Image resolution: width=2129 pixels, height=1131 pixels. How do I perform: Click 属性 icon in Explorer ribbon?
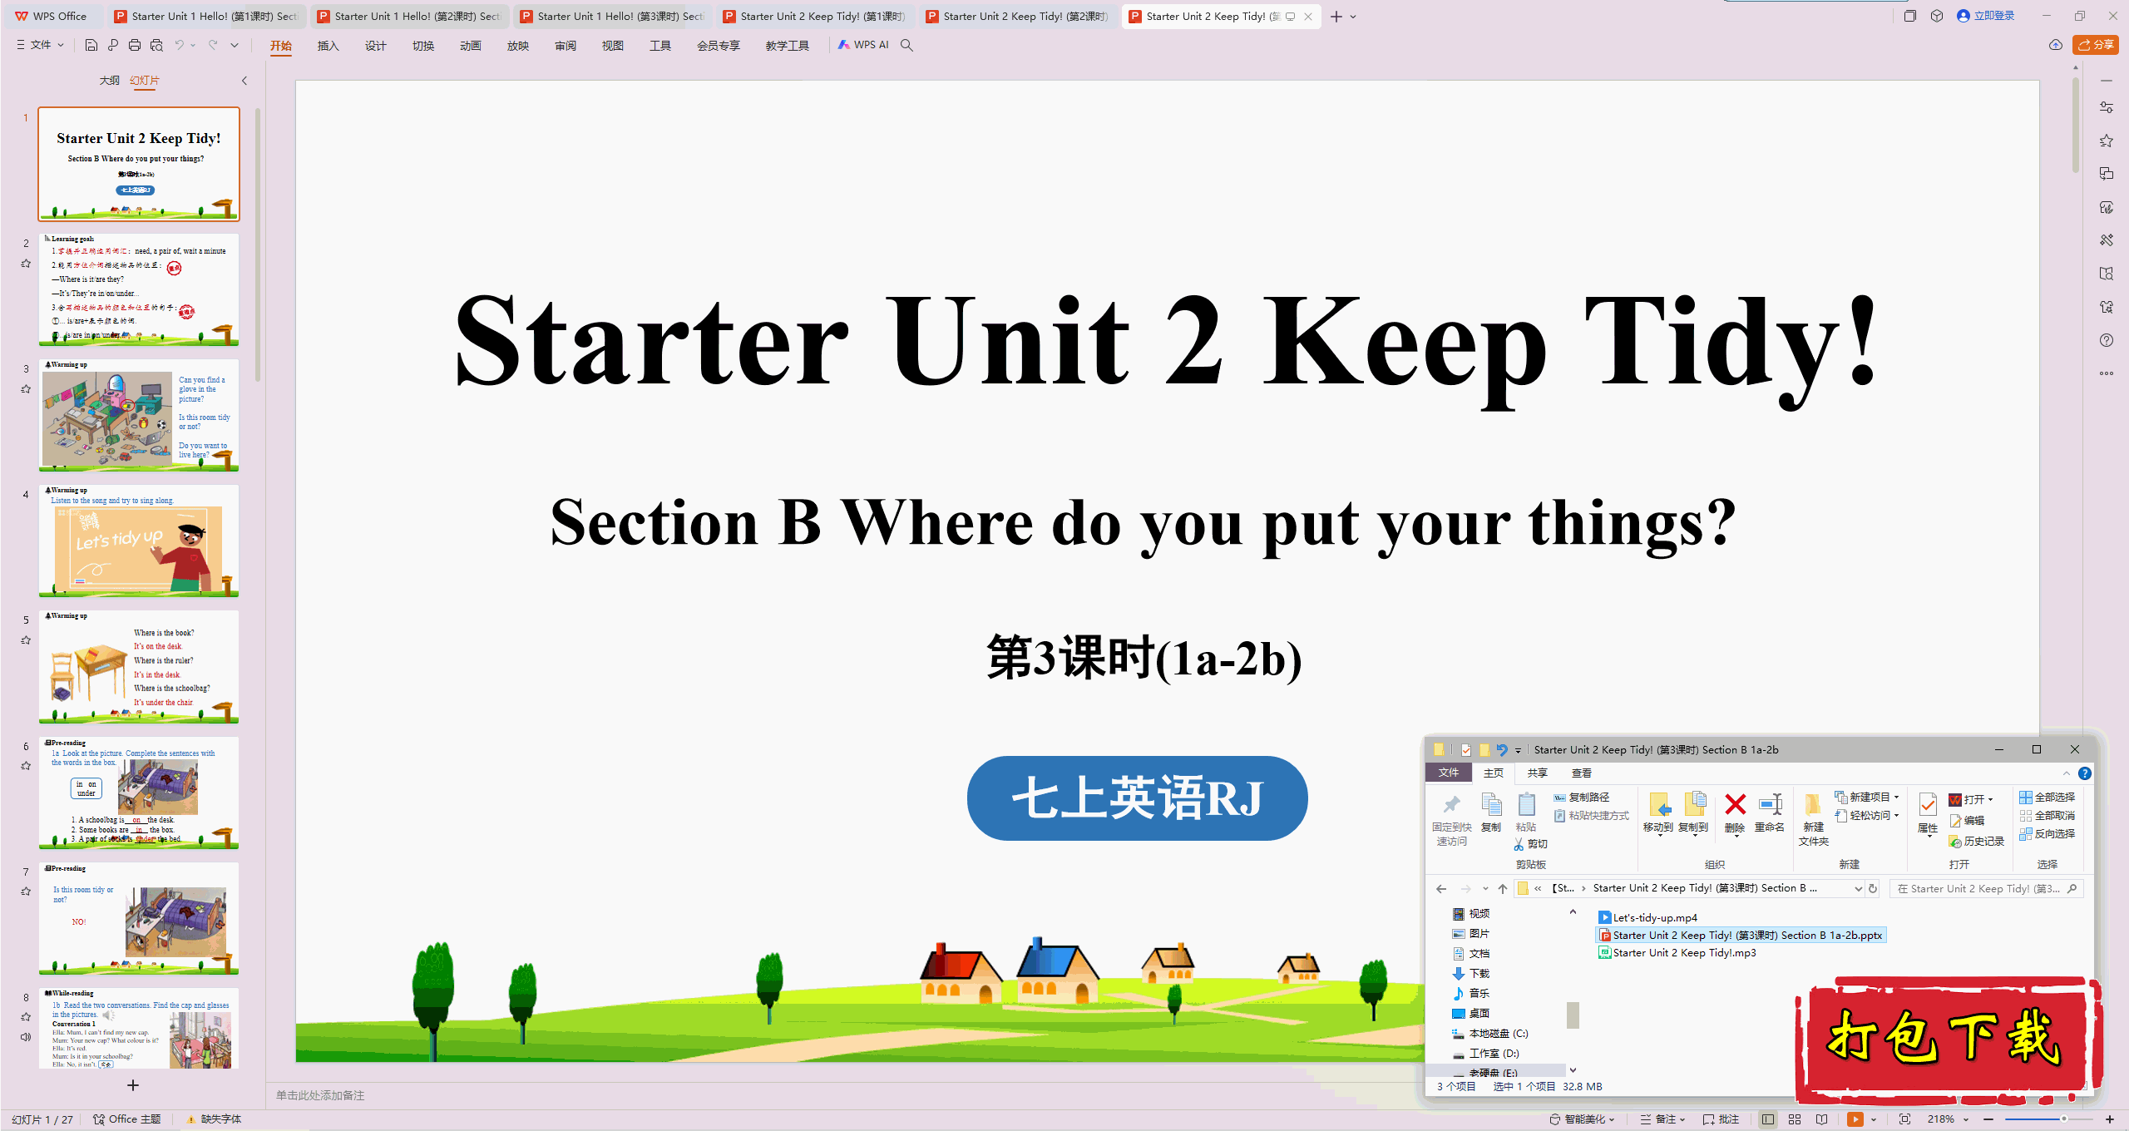tap(1928, 812)
